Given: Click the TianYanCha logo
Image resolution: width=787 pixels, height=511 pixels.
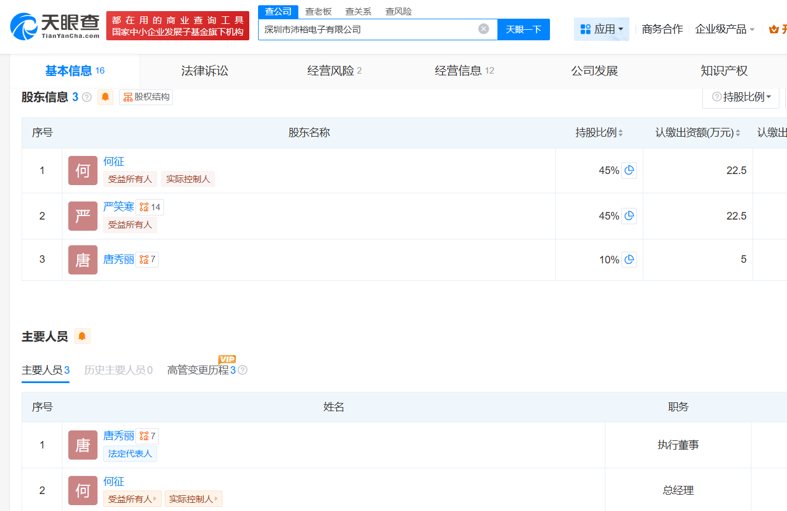Looking at the screenshot, I should [x=55, y=26].
